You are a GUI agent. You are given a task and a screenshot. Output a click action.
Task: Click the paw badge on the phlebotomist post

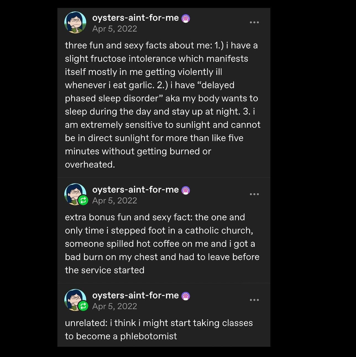coord(186,296)
